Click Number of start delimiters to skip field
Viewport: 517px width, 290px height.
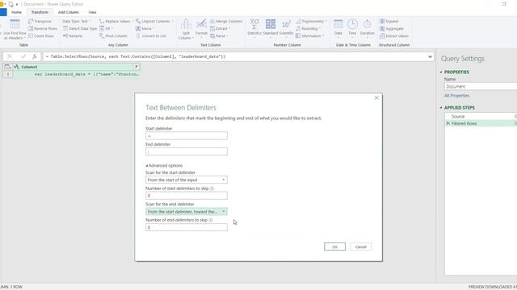pyautogui.click(x=187, y=196)
